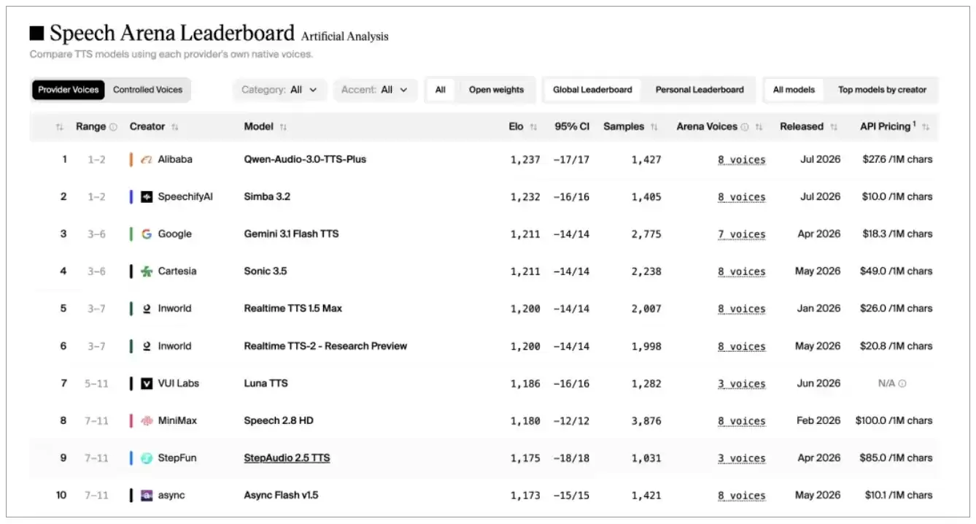Open the Accent dropdown

point(376,90)
